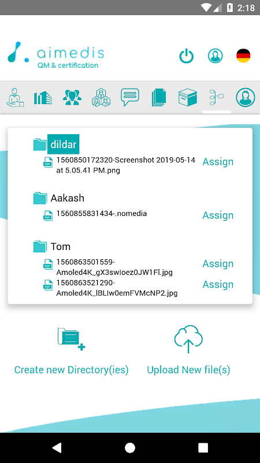The height and width of the screenshot is (463, 260).
Task: Open the chat message toolbar tab
Action: click(129, 97)
